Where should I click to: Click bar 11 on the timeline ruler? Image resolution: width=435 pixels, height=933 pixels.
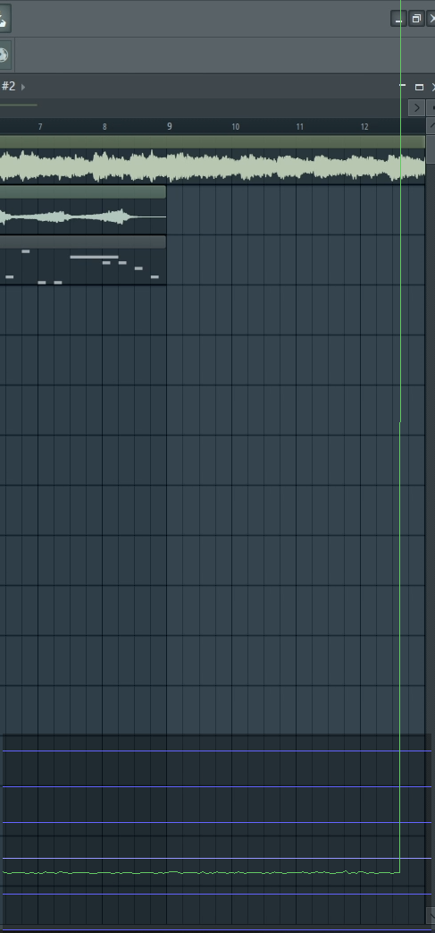299,127
